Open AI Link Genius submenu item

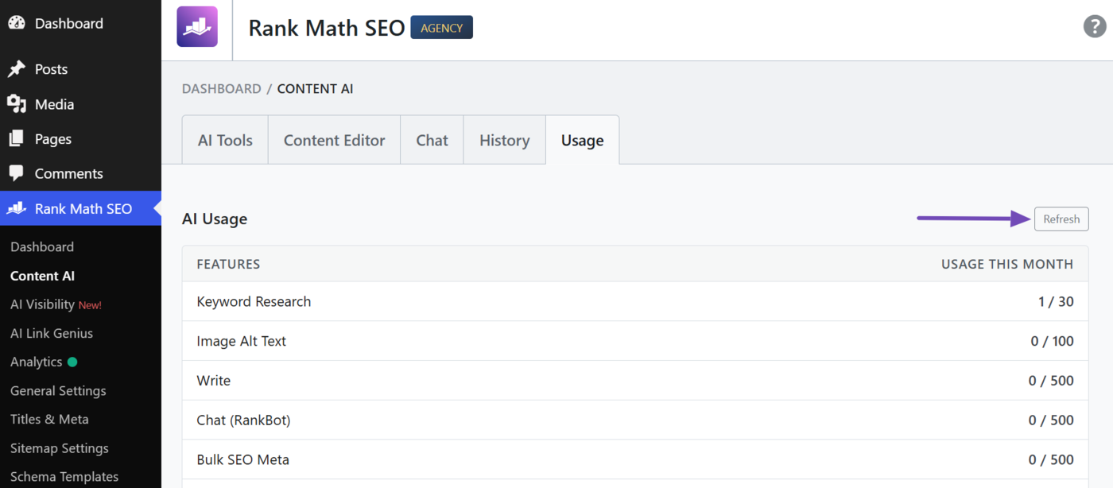tap(52, 333)
